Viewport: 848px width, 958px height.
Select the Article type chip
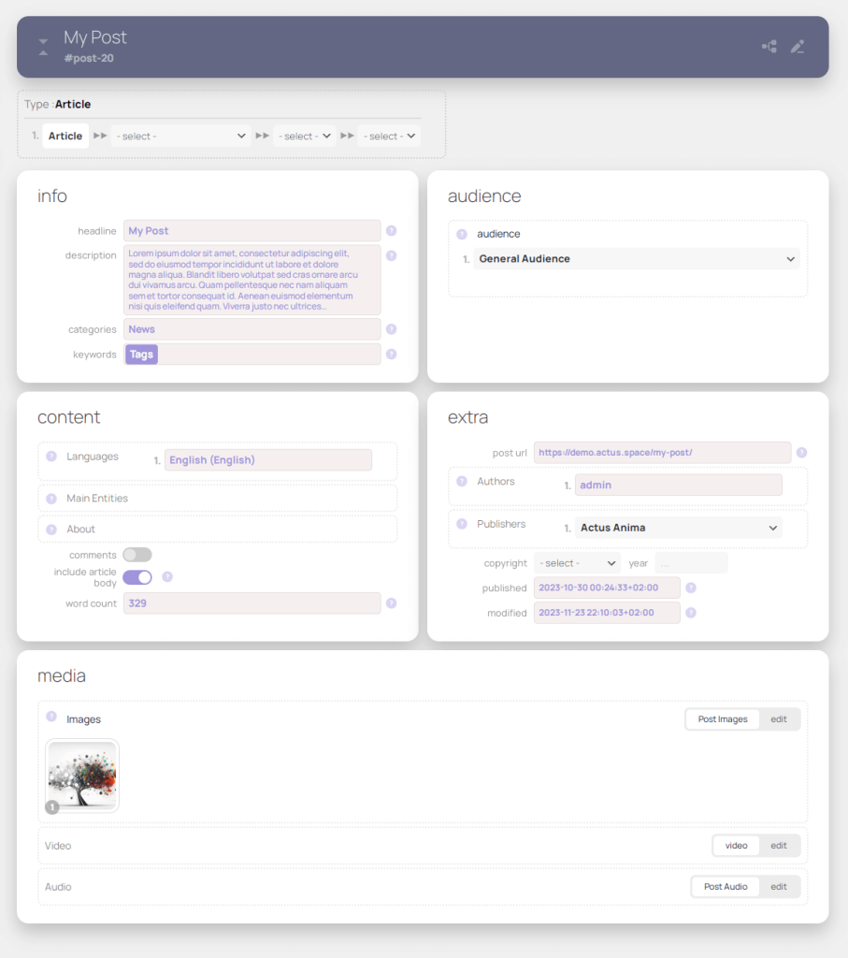tap(65, 137)
